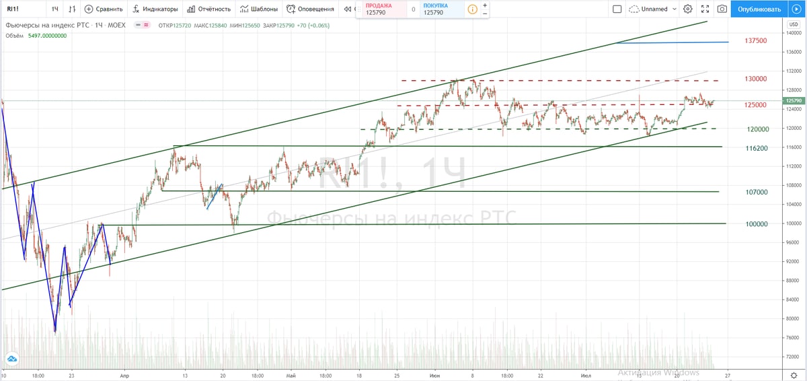
Task: Increase order quantity with plus stepper
Action: (x=485, y=5)
